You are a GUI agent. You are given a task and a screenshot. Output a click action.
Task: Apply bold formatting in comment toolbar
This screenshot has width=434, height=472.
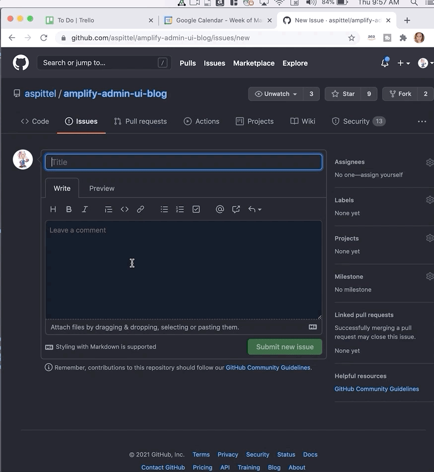pos(69,209)
